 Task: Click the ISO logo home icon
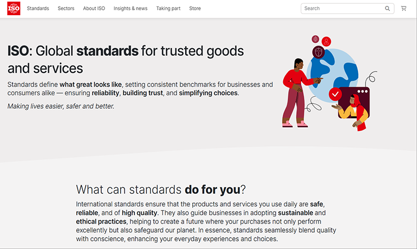click(14, 9)
